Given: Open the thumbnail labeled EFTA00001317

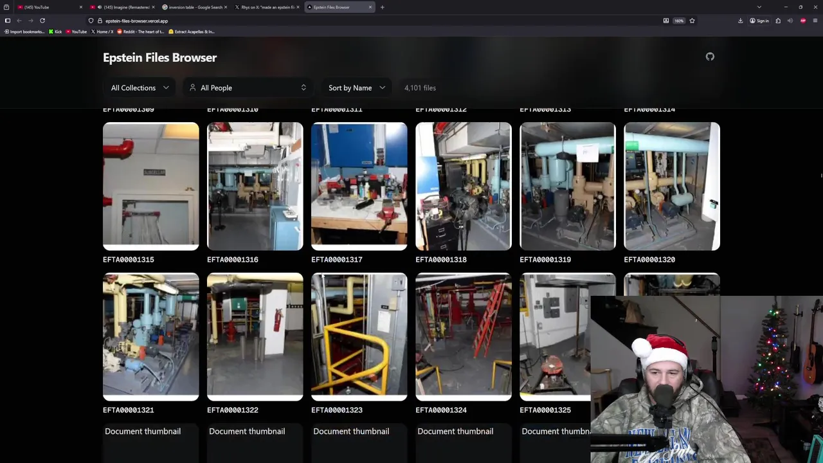Looking at the screenshot, I should pos(359,186).
